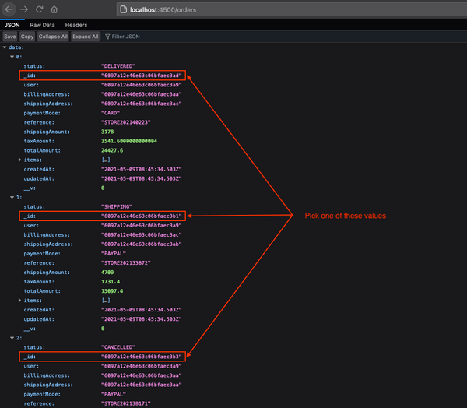Open the Headers tab
The image size is (467, 408).
[x=75, y=25]
